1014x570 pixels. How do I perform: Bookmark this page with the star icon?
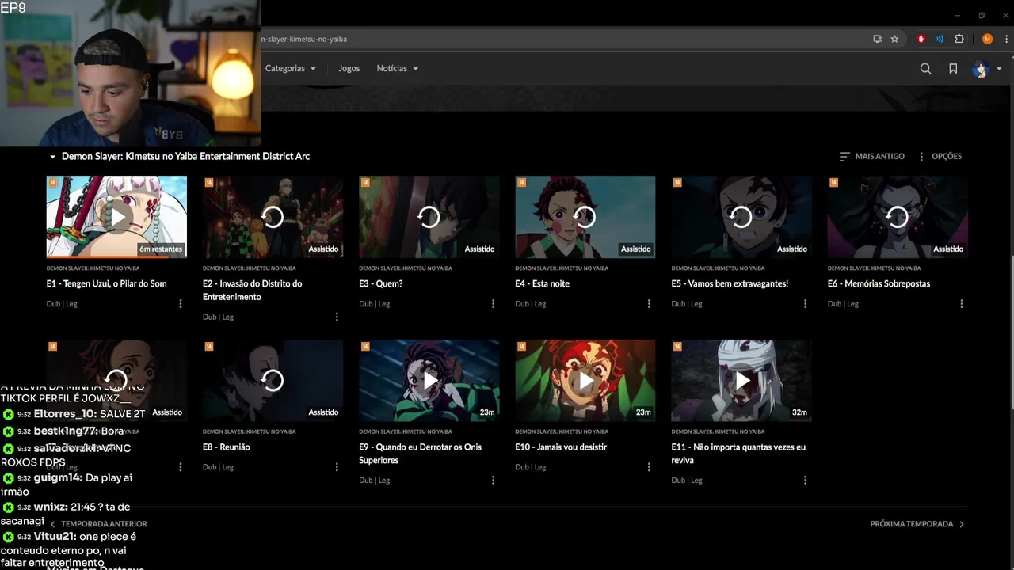click(894, 39)
